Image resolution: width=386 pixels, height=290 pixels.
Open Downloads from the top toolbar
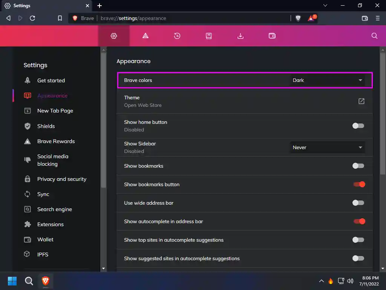click(240, 36)
